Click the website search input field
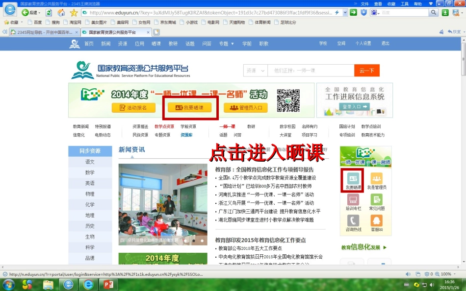The height and width of the screenshot is (291, 466). tap(310, 71)
